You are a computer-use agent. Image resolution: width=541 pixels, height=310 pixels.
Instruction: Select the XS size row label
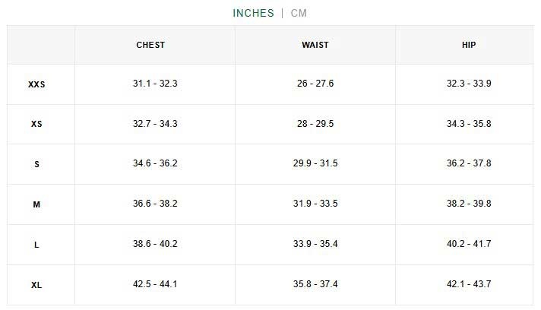coord(36,124)
